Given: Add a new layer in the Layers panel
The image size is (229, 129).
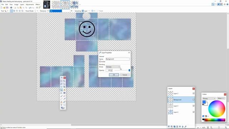Looking at the screenshot, I should click(x=169, y=126).
